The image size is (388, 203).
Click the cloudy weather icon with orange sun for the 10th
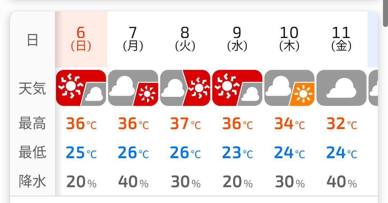[289, 88]
